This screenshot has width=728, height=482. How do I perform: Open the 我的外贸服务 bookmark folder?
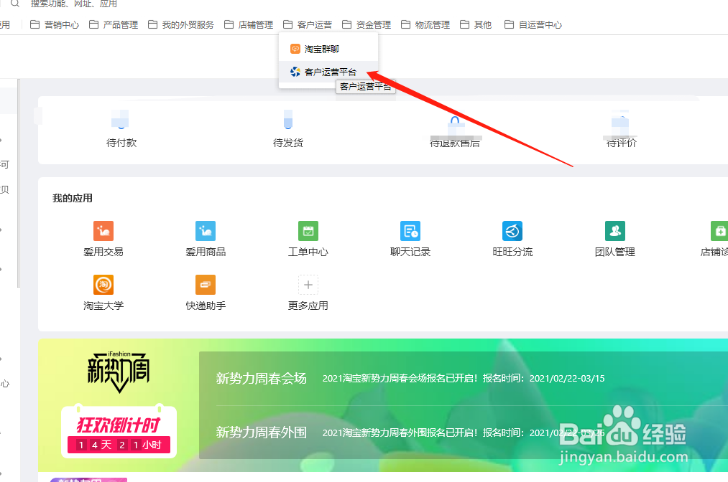coord(181,24)
